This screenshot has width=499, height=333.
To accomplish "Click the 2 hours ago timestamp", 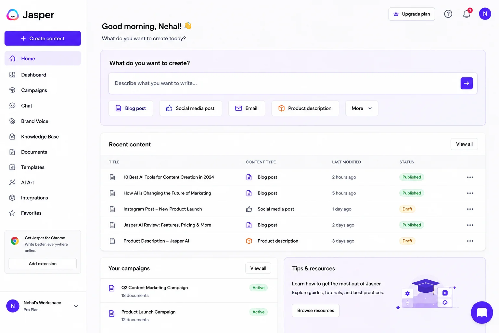I will click(x=344, y=177).
